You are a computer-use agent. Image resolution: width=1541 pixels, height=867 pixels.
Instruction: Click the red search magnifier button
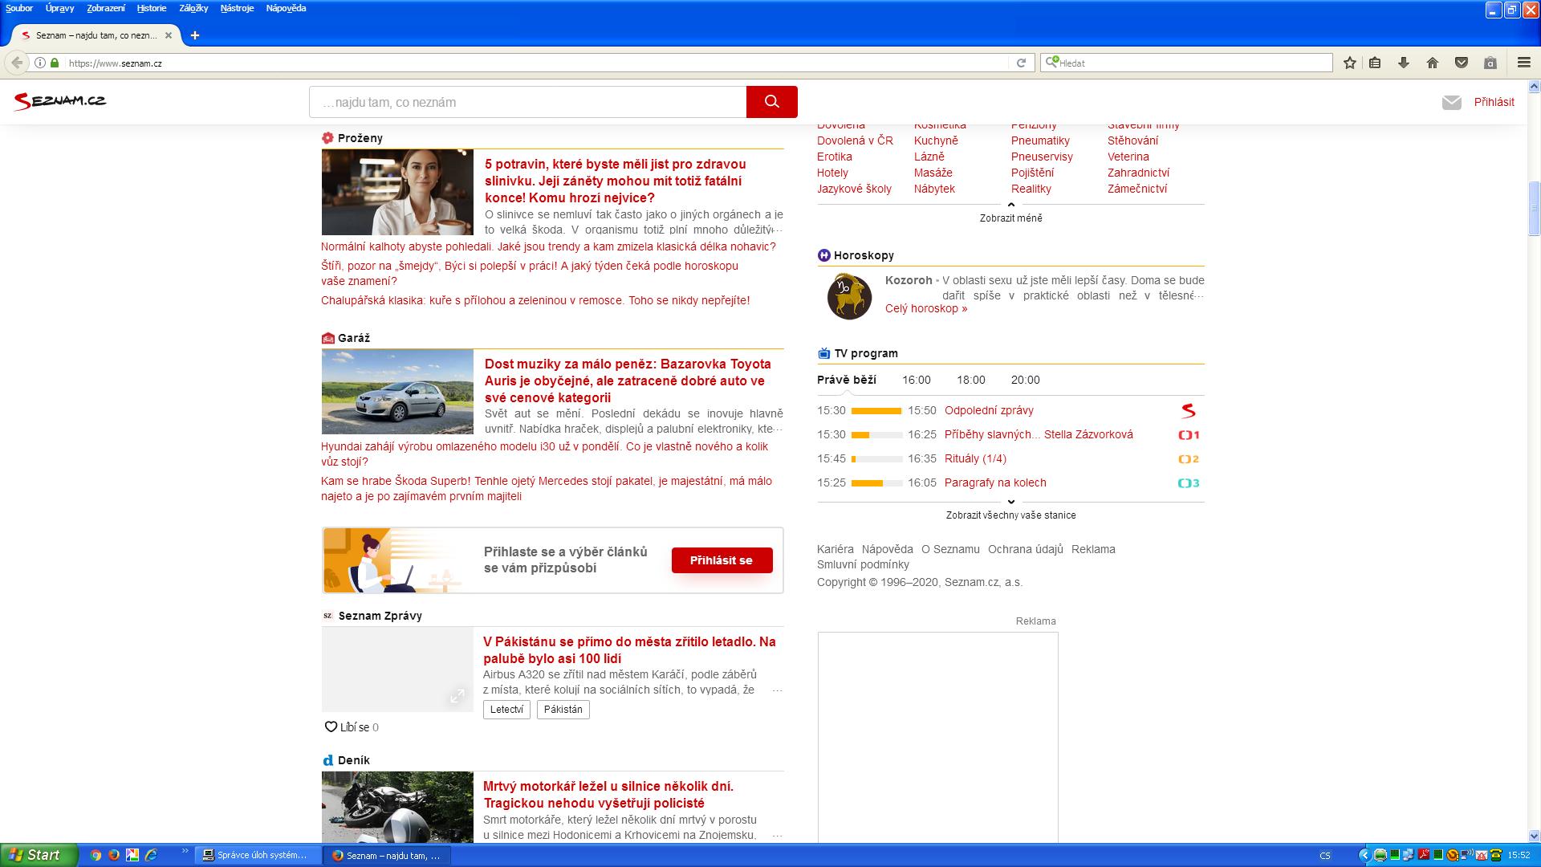pyautogui.click(x=771, y=102)
